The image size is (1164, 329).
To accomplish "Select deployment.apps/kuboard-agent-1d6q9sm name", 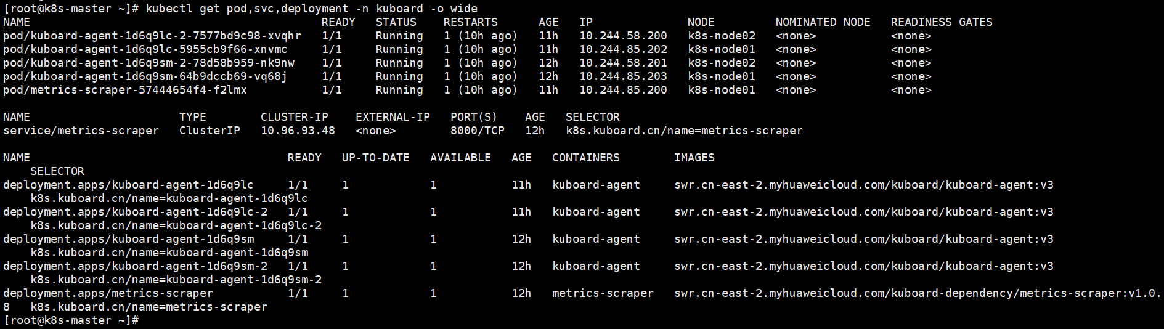I will pos(128,239).
